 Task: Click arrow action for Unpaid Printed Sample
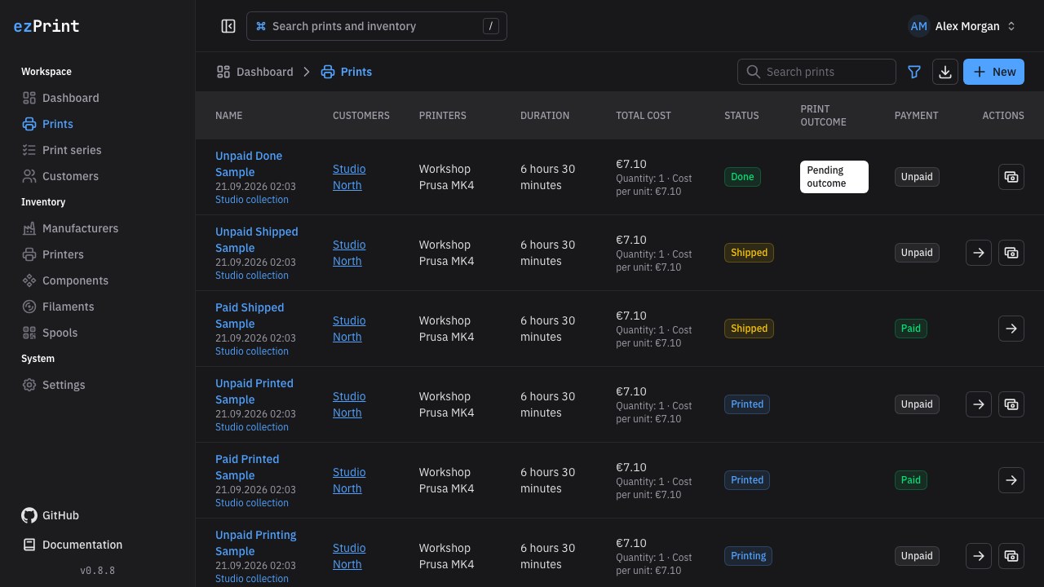point(979,404)
